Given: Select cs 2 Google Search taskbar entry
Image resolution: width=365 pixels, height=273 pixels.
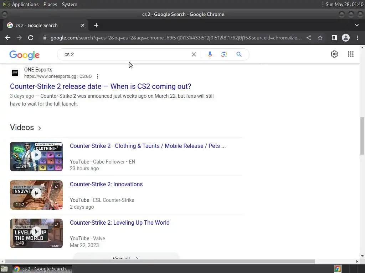Looking at the screenshot, I should tap(42, 269).
